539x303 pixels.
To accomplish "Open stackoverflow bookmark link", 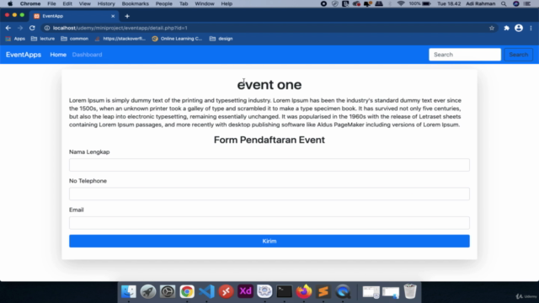I will (120, 39).
